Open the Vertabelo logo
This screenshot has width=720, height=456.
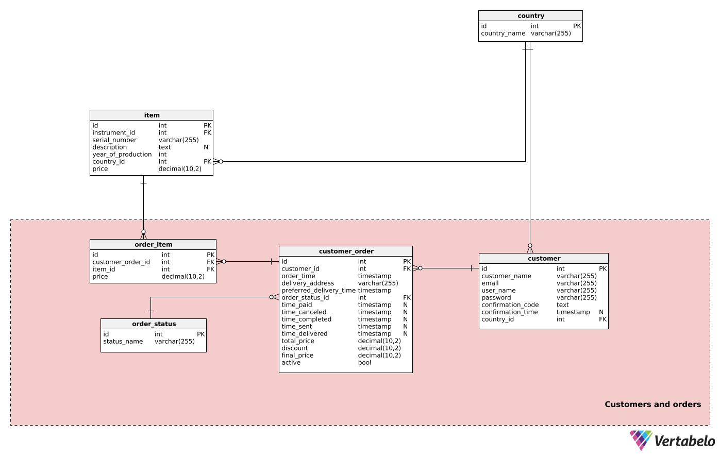click(x=672, y=441)
